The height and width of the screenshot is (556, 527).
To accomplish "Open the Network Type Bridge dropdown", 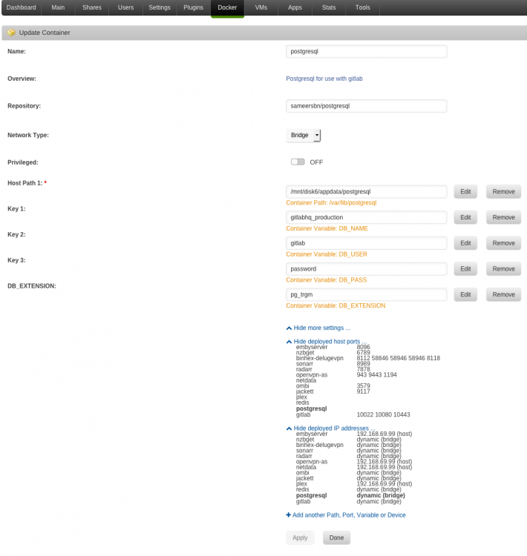I will 304,135.
